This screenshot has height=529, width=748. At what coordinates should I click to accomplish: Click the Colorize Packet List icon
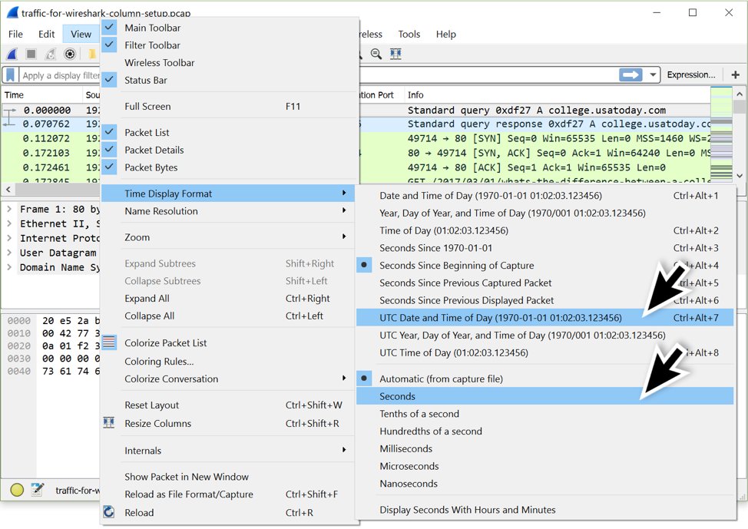[x=109, y=342]
